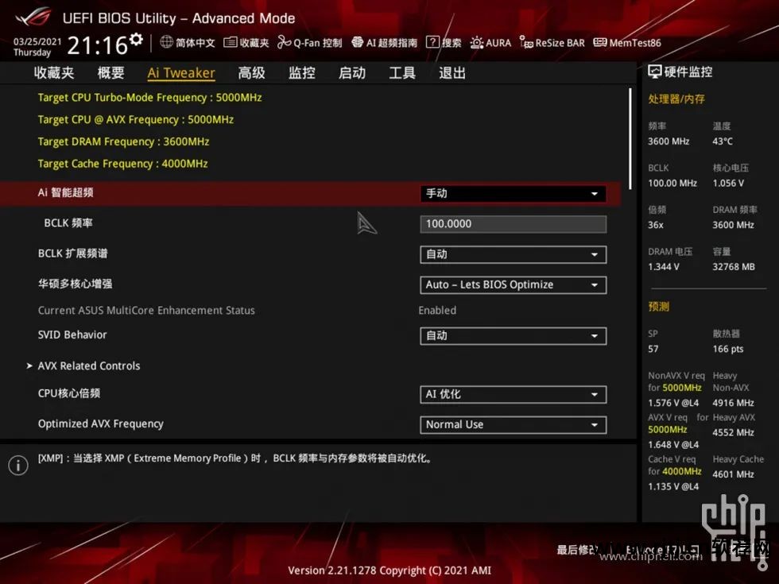The height and width of the screenshot is (584, 779).
Task: Expand AVX Related Controls submenu
Action: tap(89, 366)
